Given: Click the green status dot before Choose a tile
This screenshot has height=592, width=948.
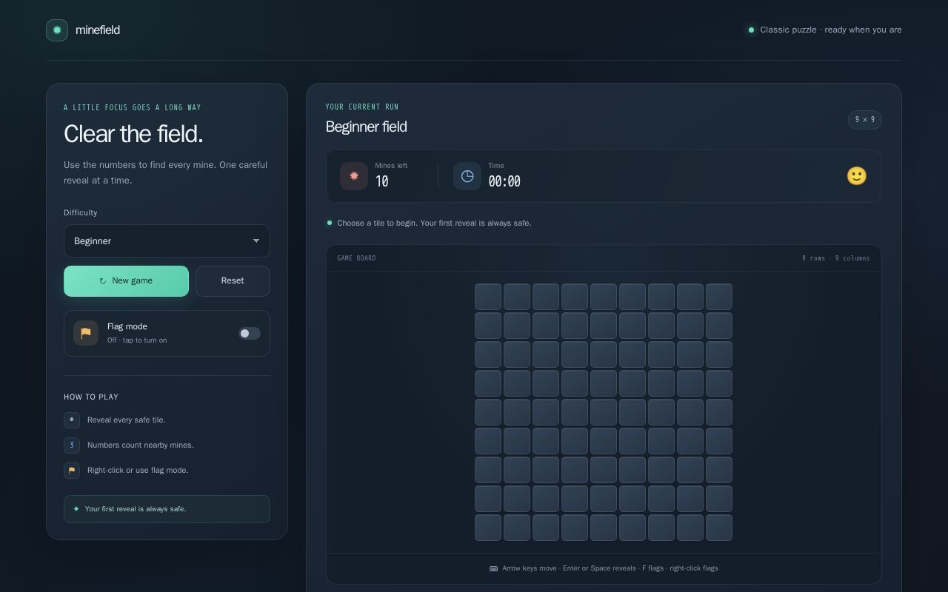Looking at the screenshot, I should pyautogui.click(x=330, y=223).
